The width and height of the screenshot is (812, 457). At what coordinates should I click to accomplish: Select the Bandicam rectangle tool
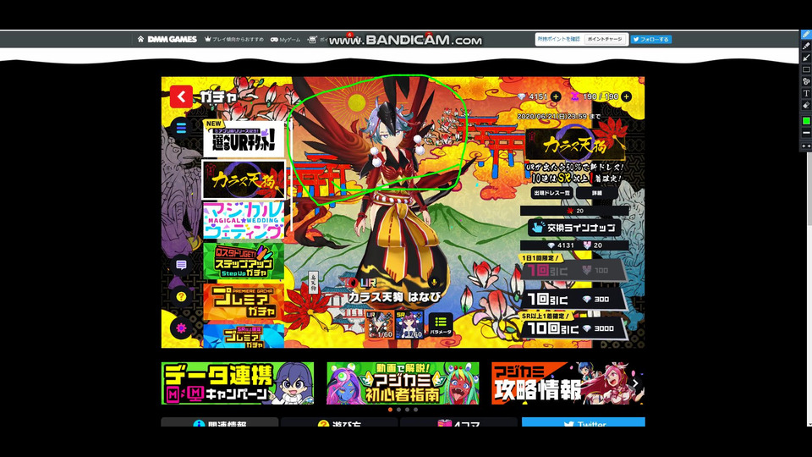point(806,70)
